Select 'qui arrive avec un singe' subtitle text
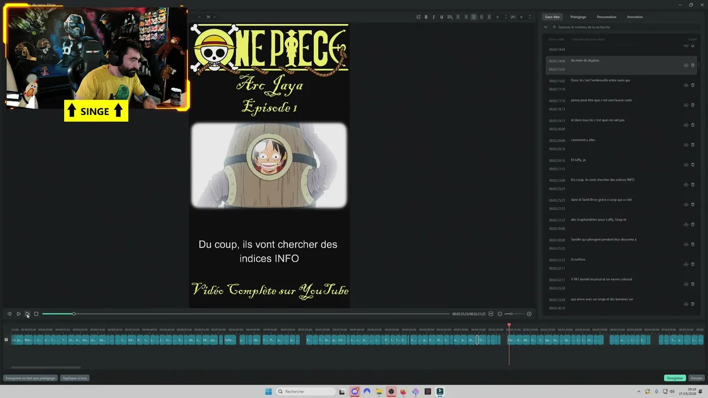Viewport: 708px width, 398px height. pos(602,299)
